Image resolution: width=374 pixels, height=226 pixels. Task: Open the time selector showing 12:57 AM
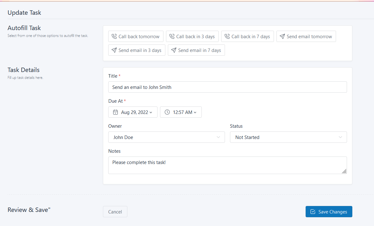[x=181, y=112]
